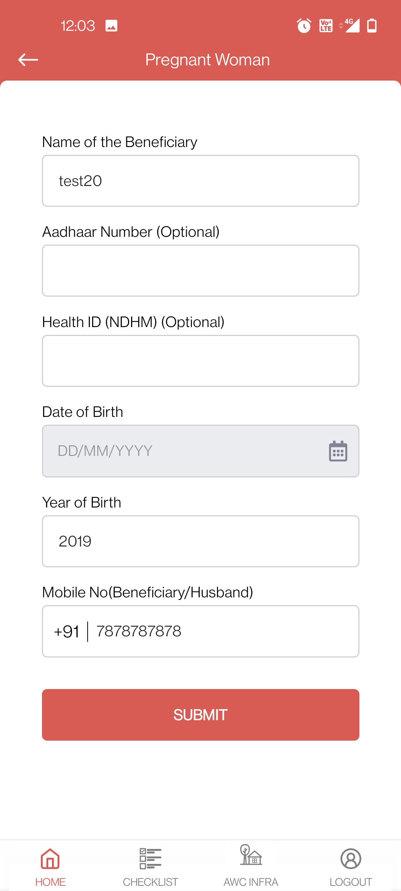Tap the Aadhaar Number input box
The height and width of the screenshot is (891, 401).
[200, 271]
